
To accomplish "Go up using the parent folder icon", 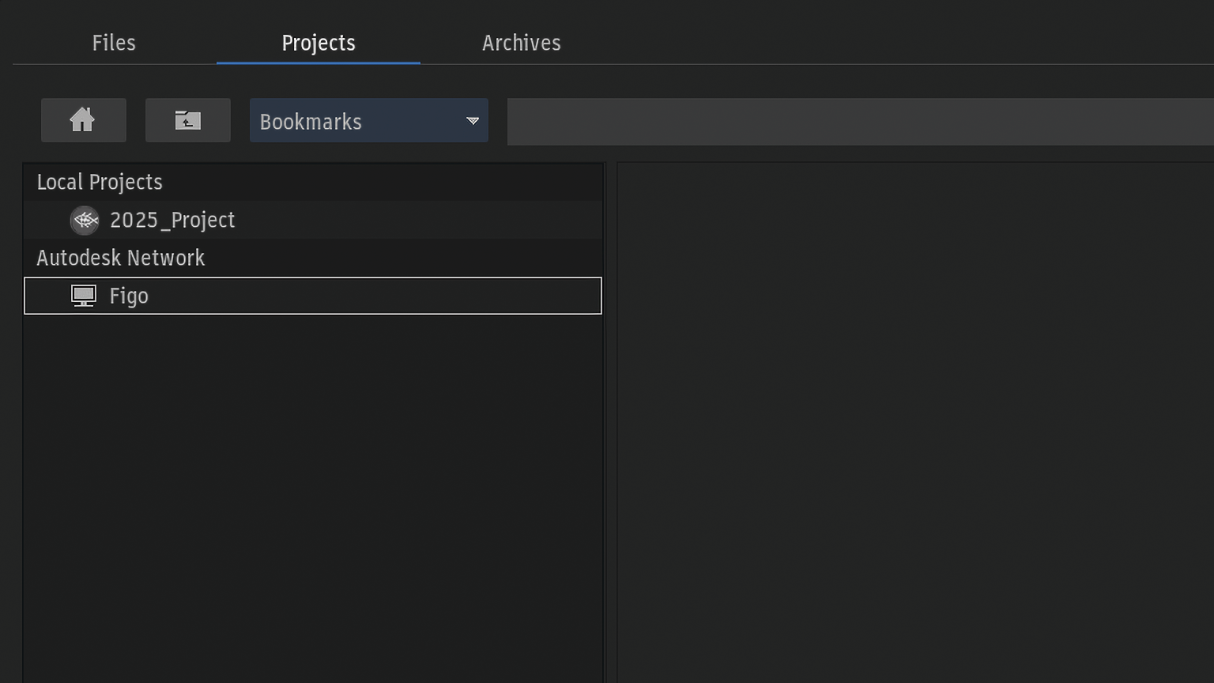I will coord(187,120).
